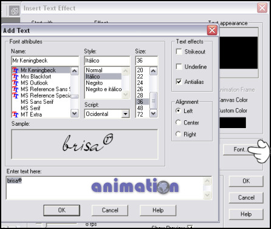
Task: Confirm with OK in Add Text dialog
Action: [62, 210]
